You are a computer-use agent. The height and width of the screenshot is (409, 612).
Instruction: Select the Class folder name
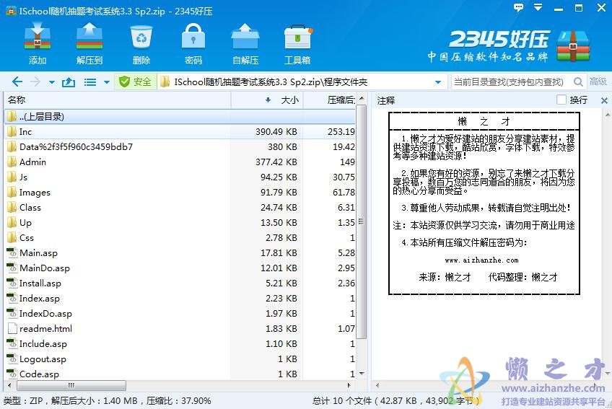coord(30,207)
